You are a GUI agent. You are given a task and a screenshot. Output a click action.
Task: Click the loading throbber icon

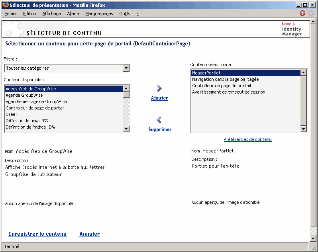pos(311,14)
